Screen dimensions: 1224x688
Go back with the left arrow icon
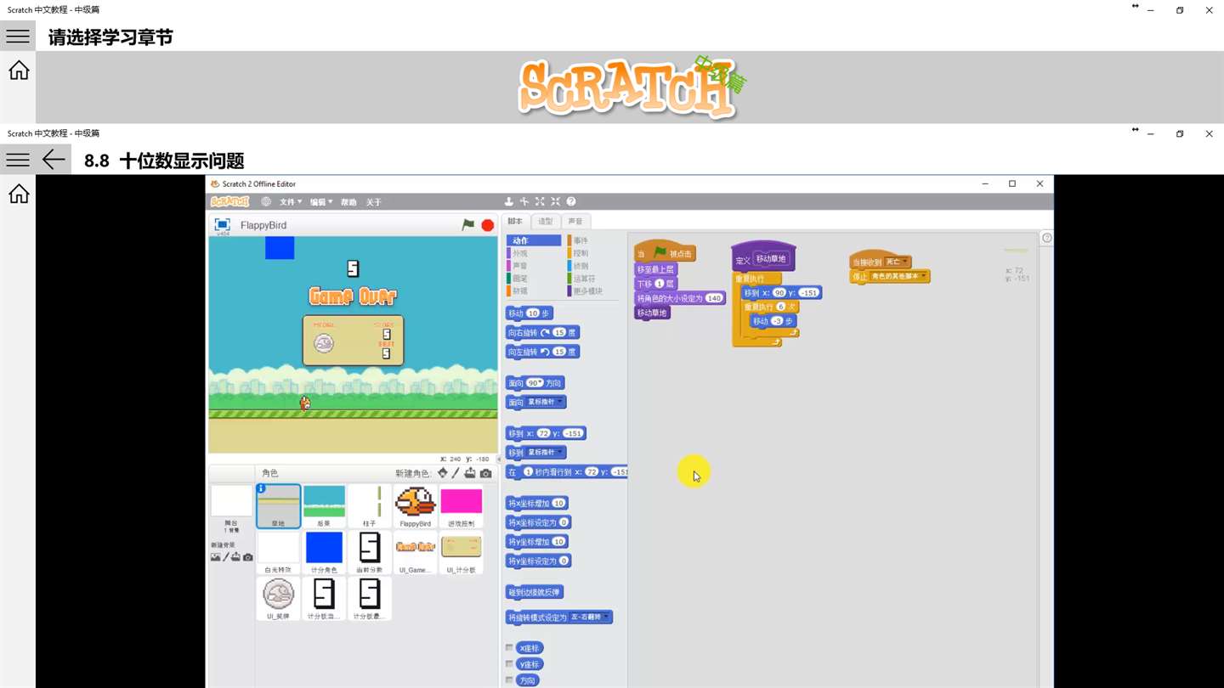click(54, 160)
